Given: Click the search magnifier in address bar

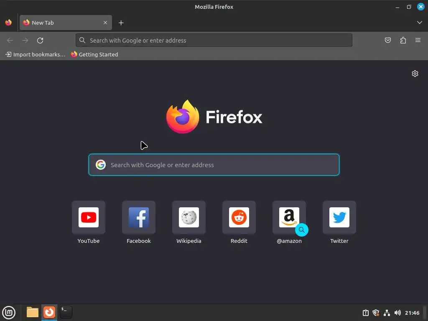Looking at the screenshot, I should pos(82,41).
